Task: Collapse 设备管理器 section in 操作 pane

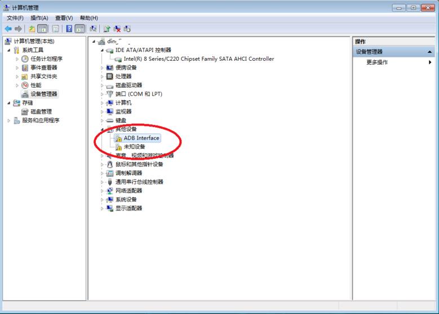Action: (429, 52)
